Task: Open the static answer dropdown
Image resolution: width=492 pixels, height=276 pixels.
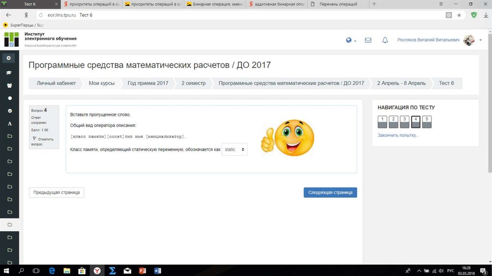Action: [234, 150]
